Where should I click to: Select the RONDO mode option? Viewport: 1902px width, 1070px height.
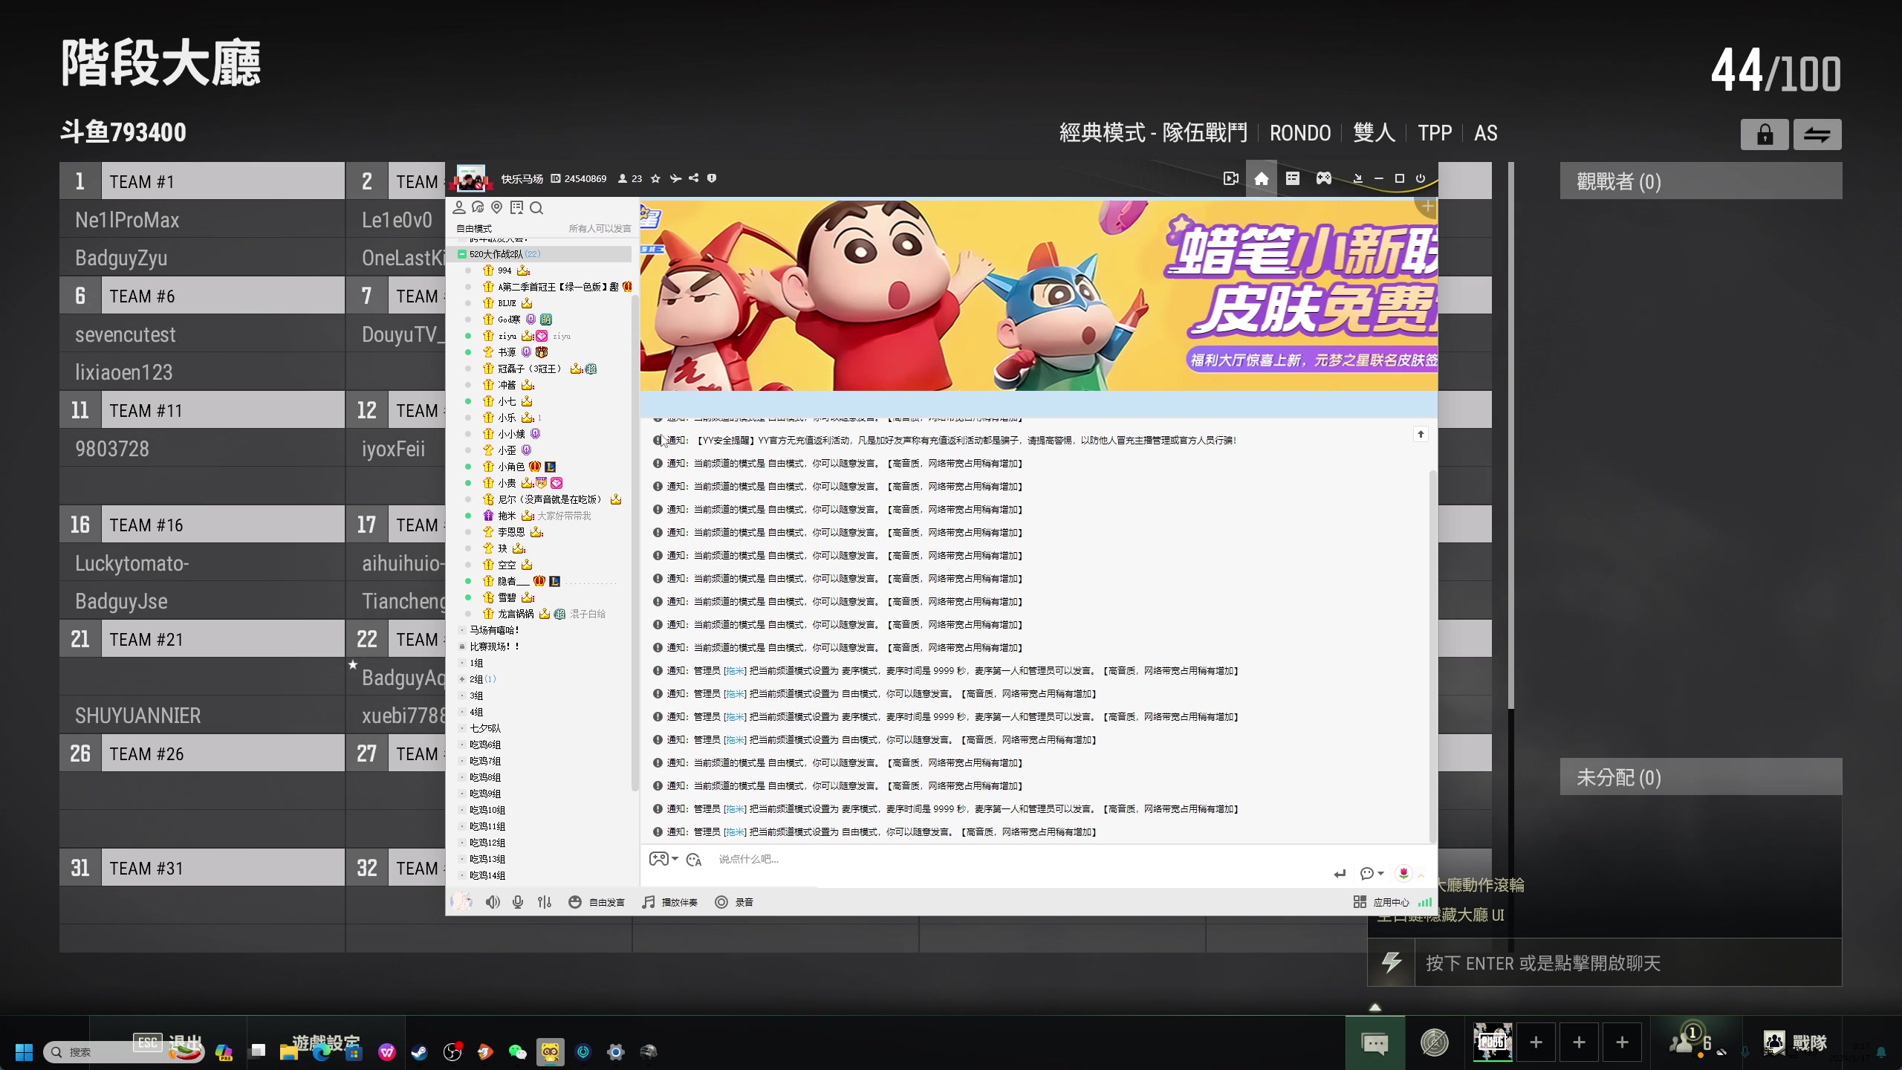pyautogui.click(x=1300, y=132)
